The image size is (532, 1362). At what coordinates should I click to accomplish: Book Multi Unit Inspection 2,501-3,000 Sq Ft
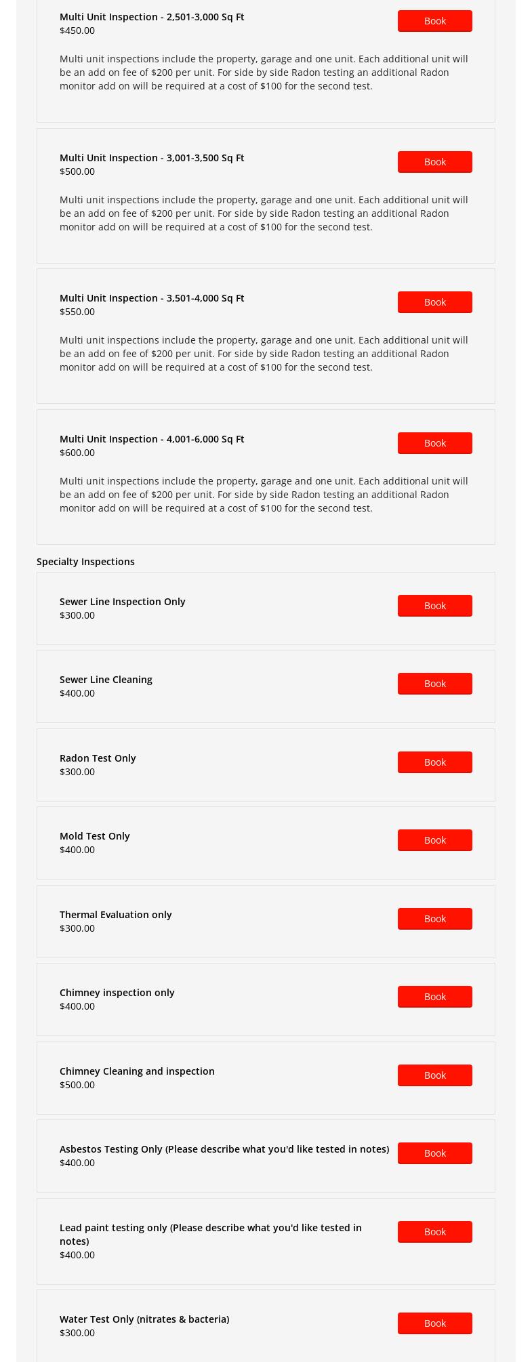coord(434,21)
